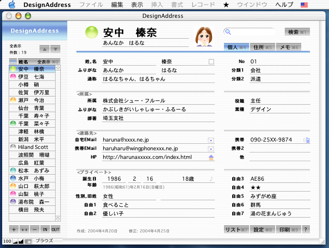Viewport: 329px width, 248px height.
Task: Go to next record with down arrow button
Action: tap(56, 50)
